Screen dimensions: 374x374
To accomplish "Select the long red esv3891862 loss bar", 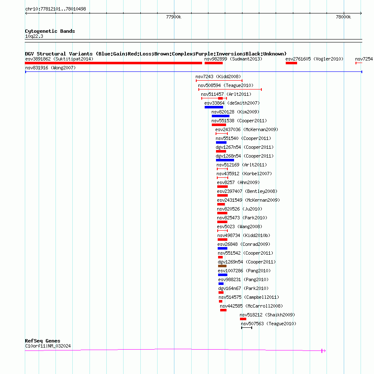I will click(x=113, y=63).
